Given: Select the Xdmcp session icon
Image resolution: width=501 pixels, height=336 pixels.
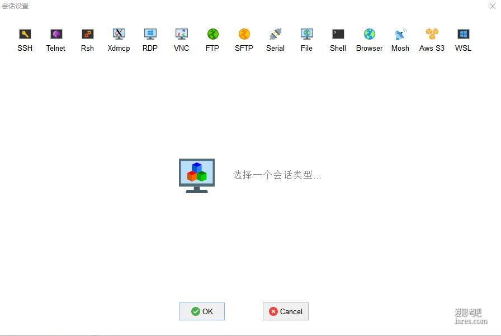Looking at the screenshot, I should point(119,34).
